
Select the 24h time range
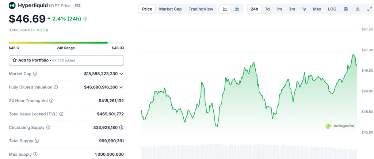pyautogui.click(x=254, y=9)
